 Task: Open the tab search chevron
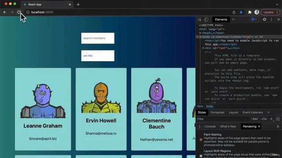point(277,4)
